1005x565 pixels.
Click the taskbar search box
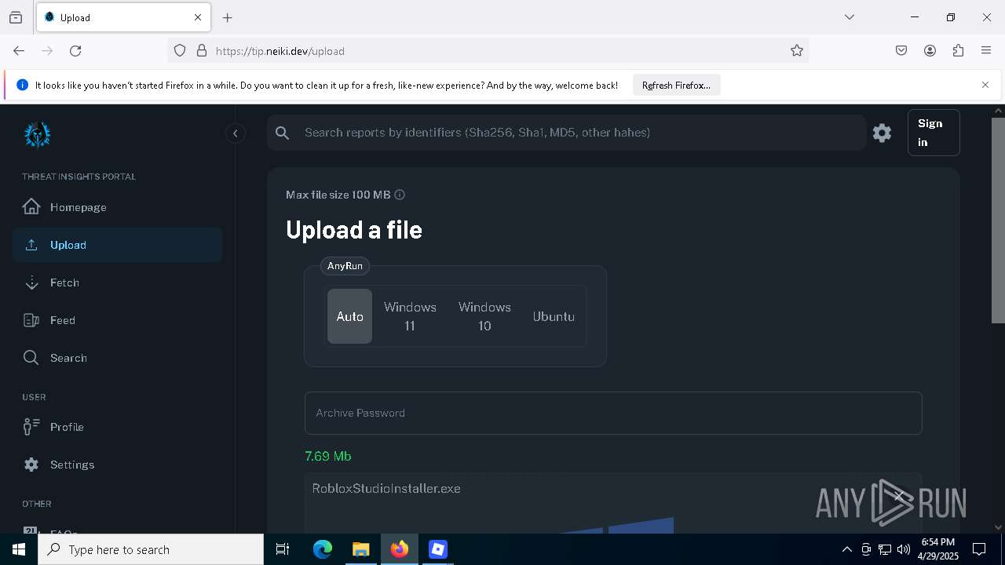[151, 549]
